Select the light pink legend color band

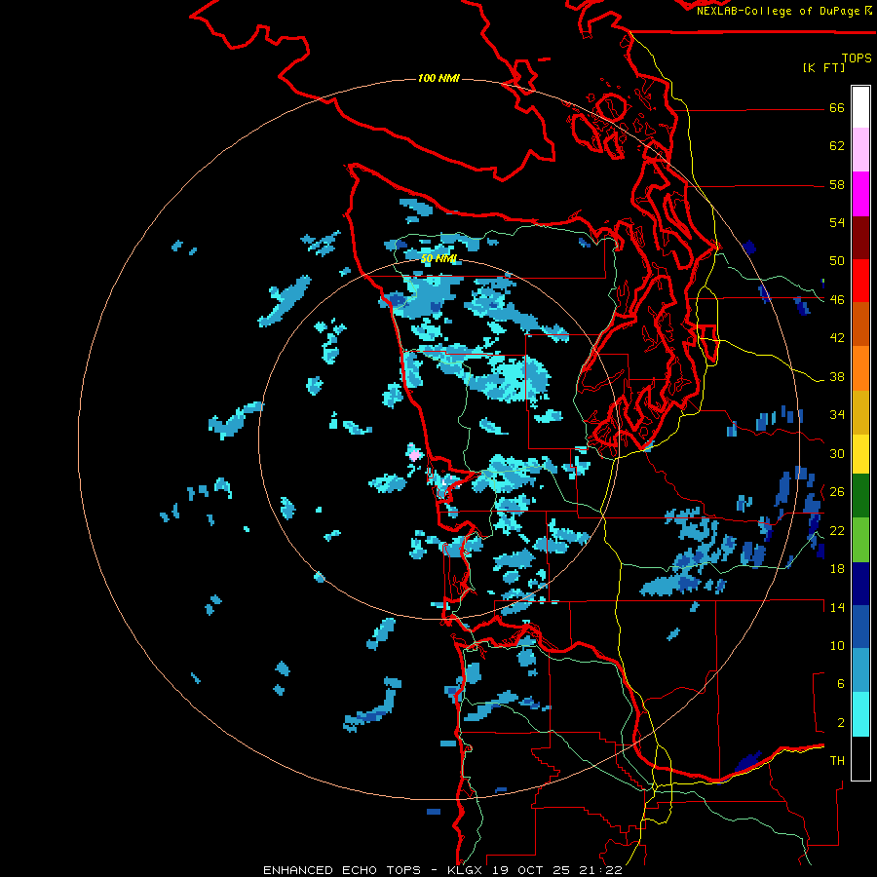tap(860, 150)
